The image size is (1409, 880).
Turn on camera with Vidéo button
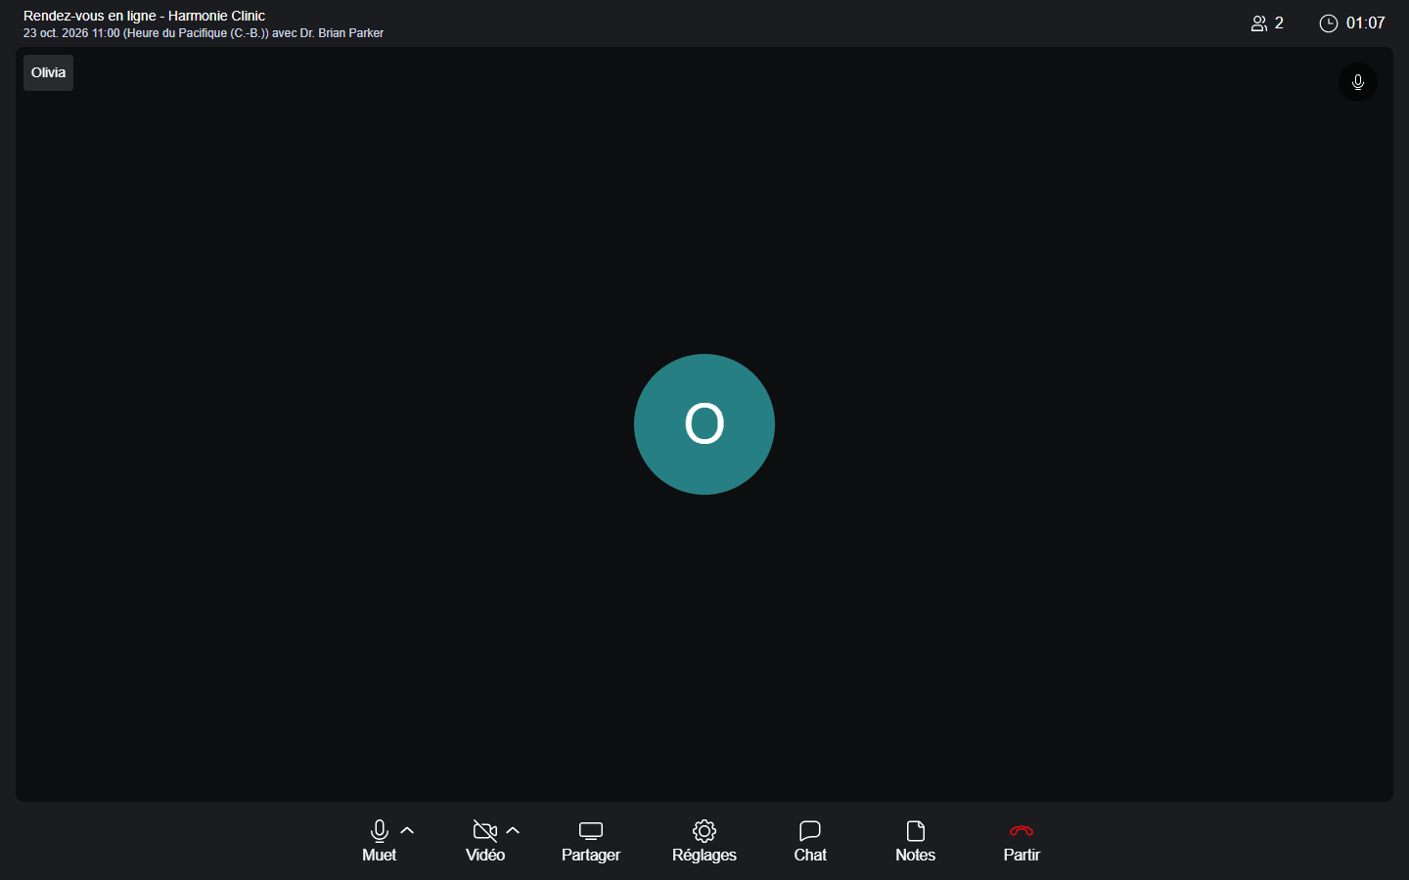click(484, 841)
